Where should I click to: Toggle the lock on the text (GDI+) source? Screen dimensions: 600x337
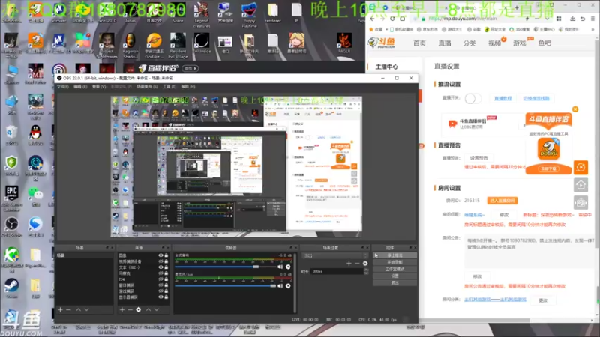click(x=166, y=267)
